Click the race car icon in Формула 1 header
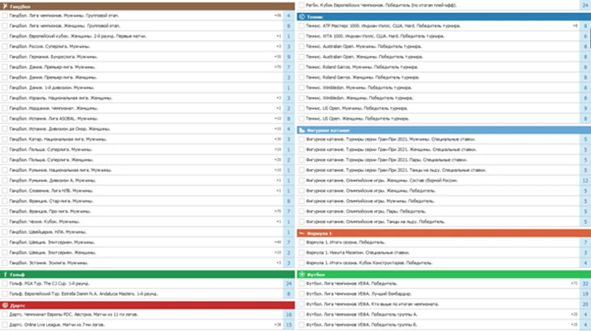Viewport: 591px width, 331px height. click(x=302, y=234)
